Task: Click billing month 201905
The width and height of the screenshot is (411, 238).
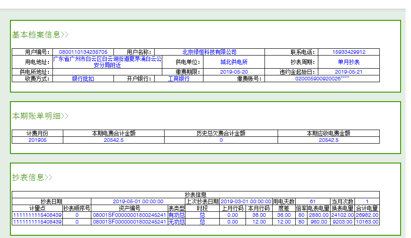Action: (x=37, y=140)
